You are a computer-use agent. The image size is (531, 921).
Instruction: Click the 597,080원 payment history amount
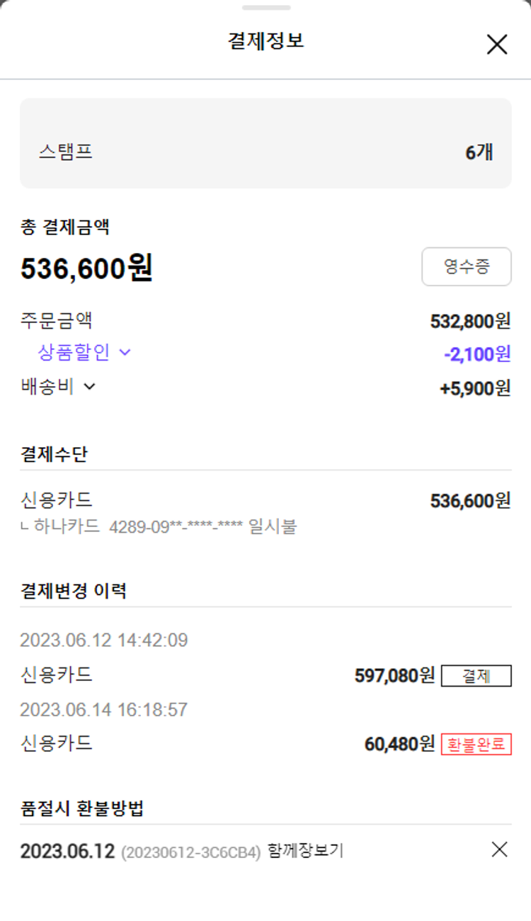pyautogui.click(x=394, y=676)
